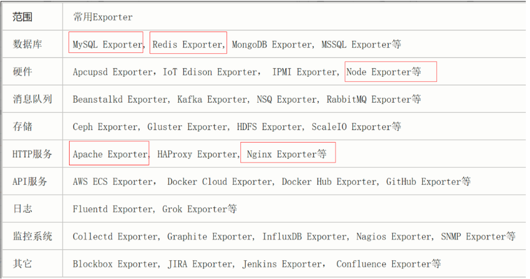Click MSSQL Exporter text
The height and width of the screenshot is (279, 530).
(x=356, y=45)
